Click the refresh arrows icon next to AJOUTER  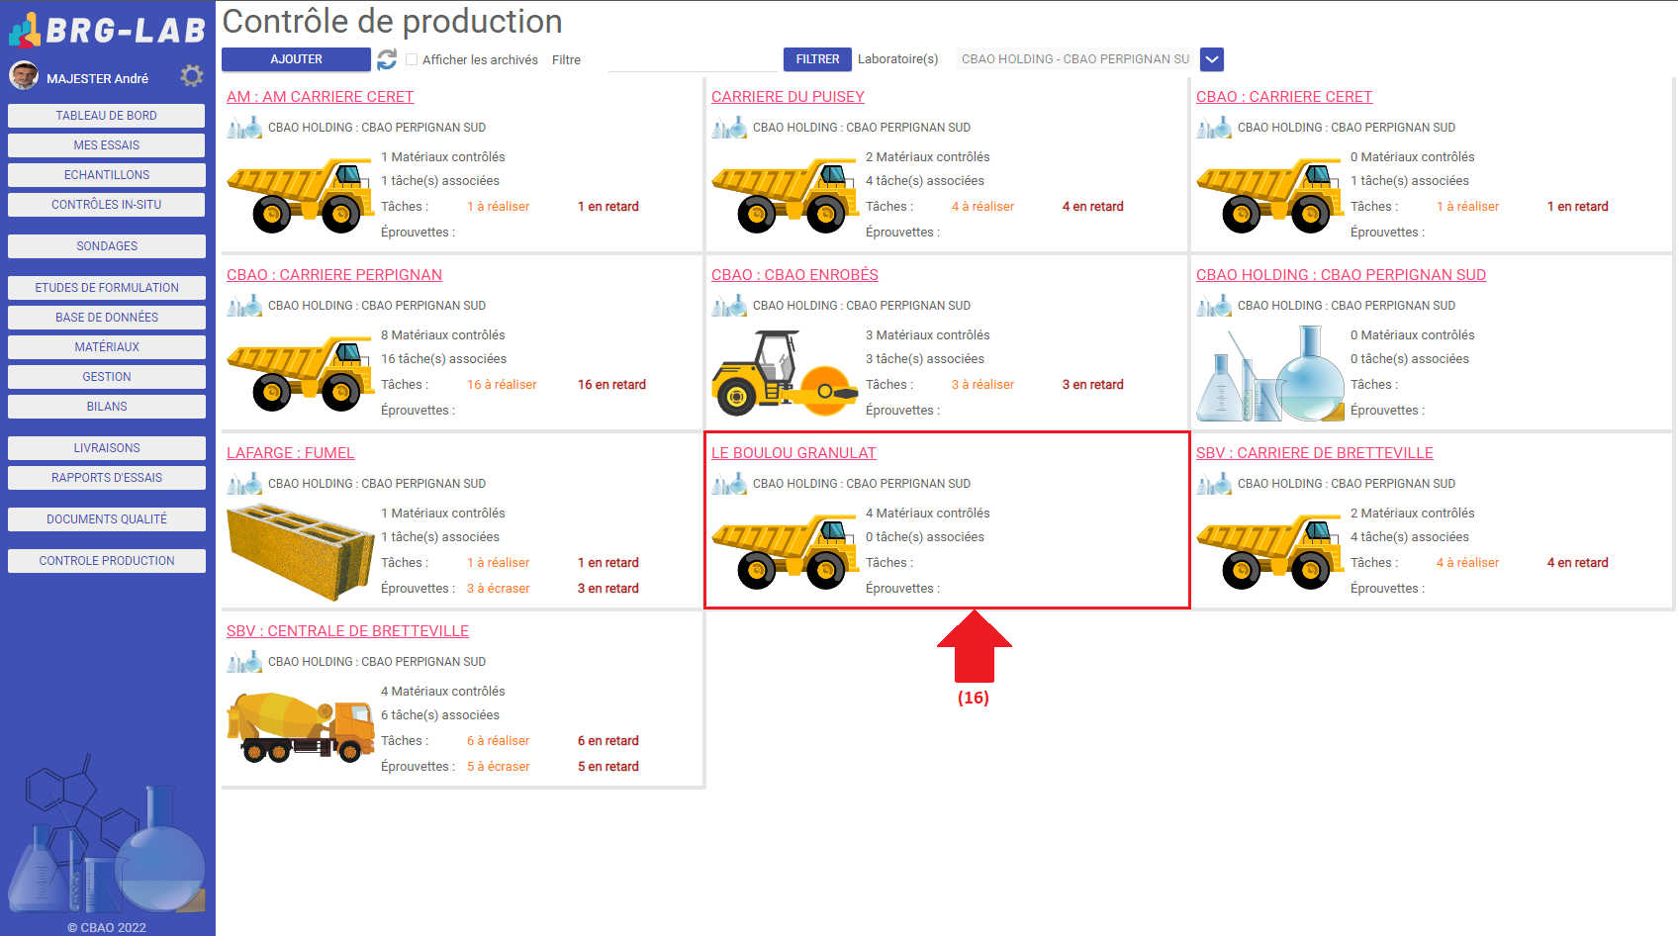tap(387, 59)
